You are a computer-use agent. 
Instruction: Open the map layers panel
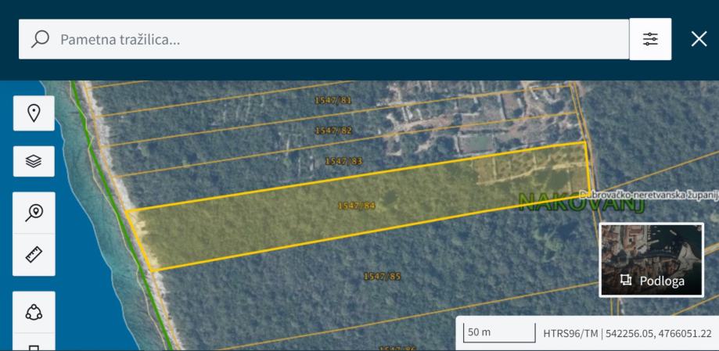(x=34, y=161)
